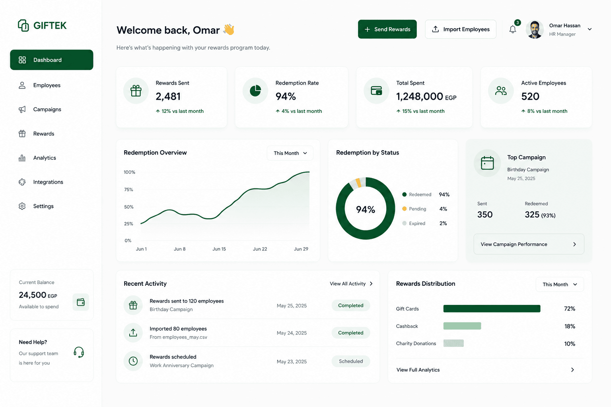Click the Employees person icon
The width and height of the screenshot is (611, 407).
tap(22, 85)
